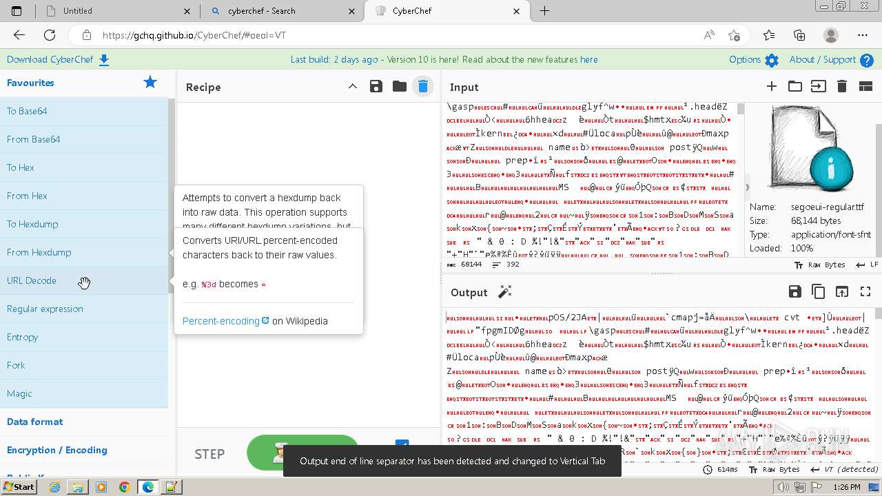Open the Options gear icon

[x=772, y=60]
